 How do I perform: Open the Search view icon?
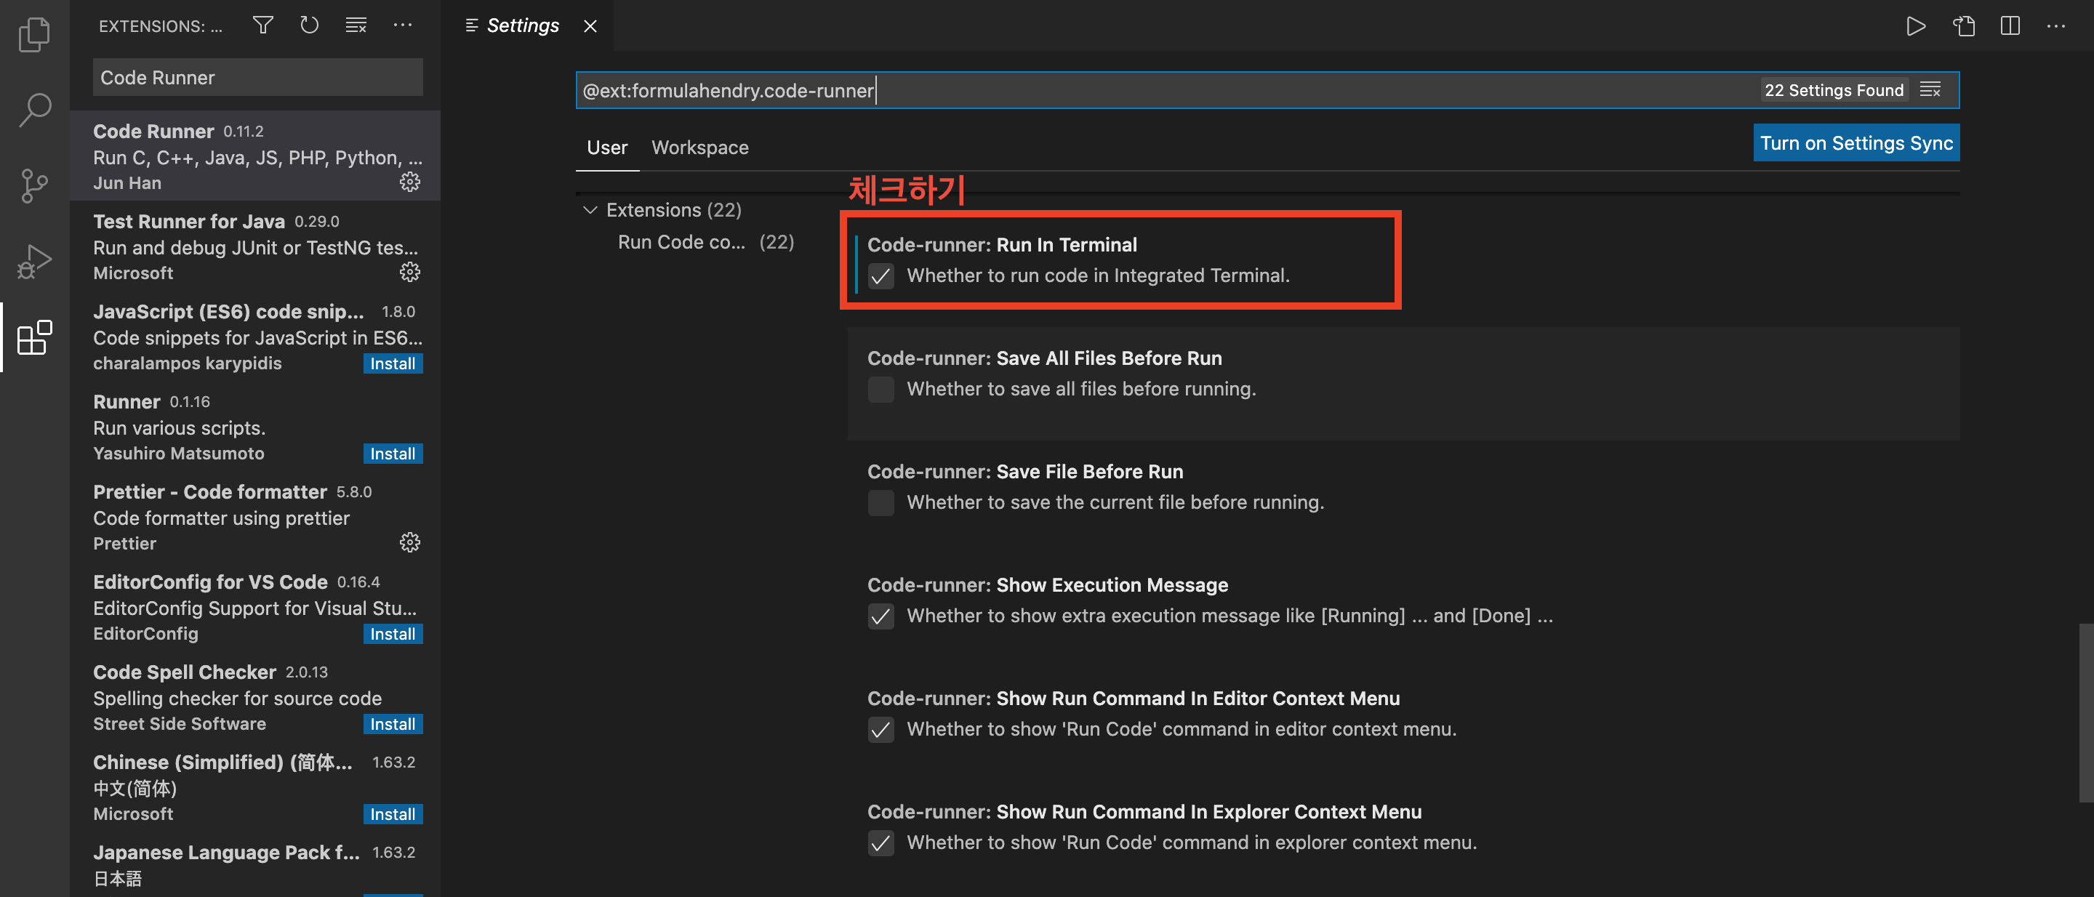(34, 110)
